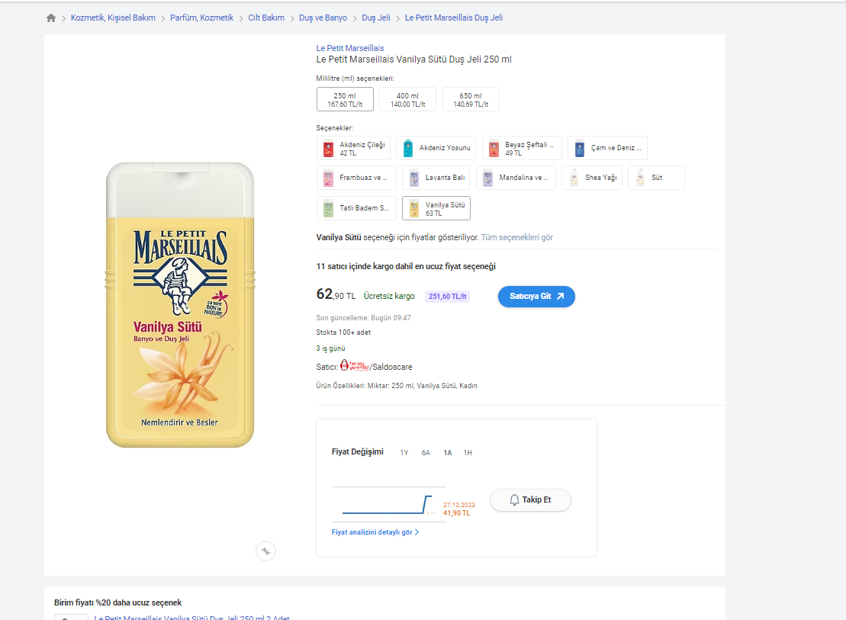The width and height of the screenshot is (846, 620).
Task: Open the Cilt Bakım breadcrumb
Action: 266,18
